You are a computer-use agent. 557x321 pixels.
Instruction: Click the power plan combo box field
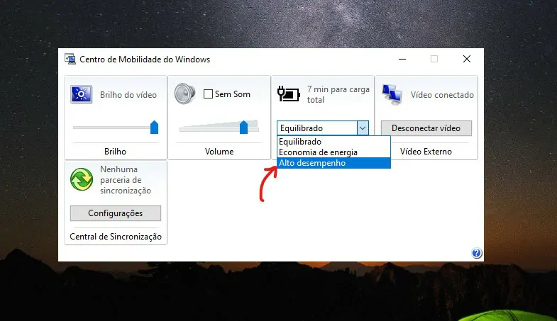pos(323,128)
